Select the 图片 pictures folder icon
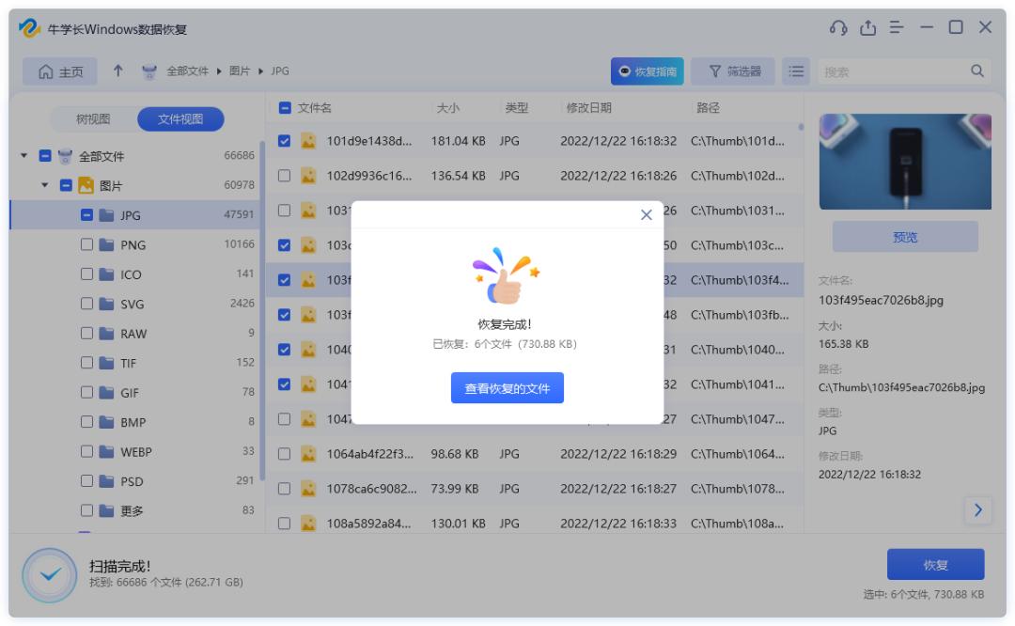Screen dimensions: 1015x626 point(86,185)
